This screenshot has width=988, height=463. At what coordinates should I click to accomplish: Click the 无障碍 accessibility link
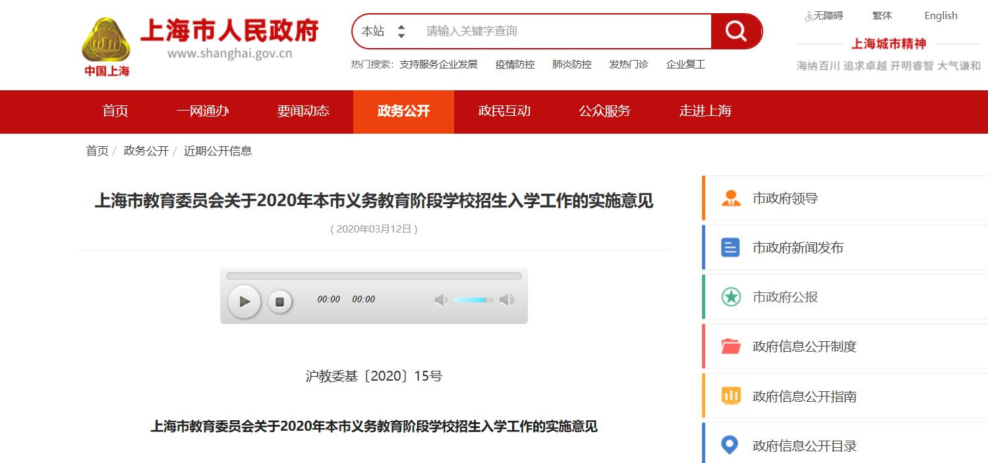pos(828,15)
